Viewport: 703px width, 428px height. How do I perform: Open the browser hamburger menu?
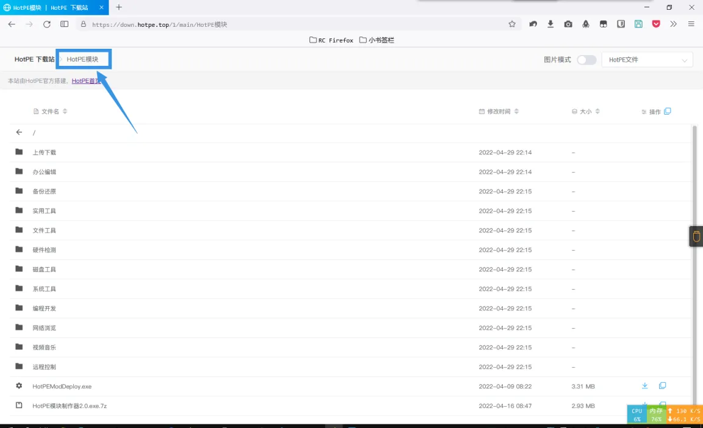[x=691, y=24]
